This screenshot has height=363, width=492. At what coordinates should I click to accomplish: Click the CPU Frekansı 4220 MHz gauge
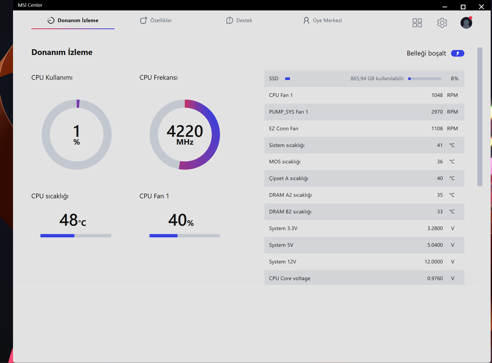(185, 134)
